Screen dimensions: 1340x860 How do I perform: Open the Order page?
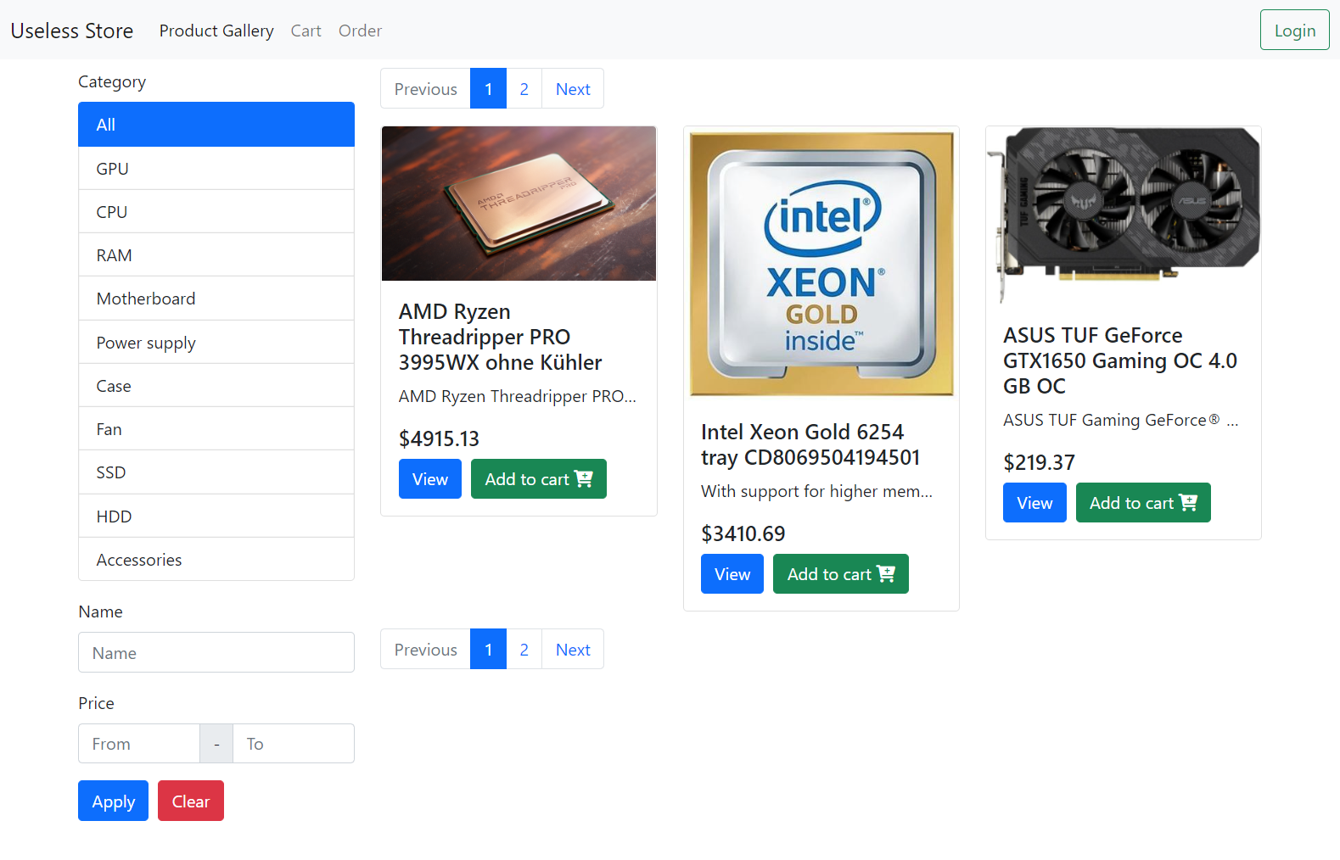(x=361, y=31)
